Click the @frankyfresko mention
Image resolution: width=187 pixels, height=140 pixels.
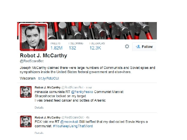pos(82,92)
